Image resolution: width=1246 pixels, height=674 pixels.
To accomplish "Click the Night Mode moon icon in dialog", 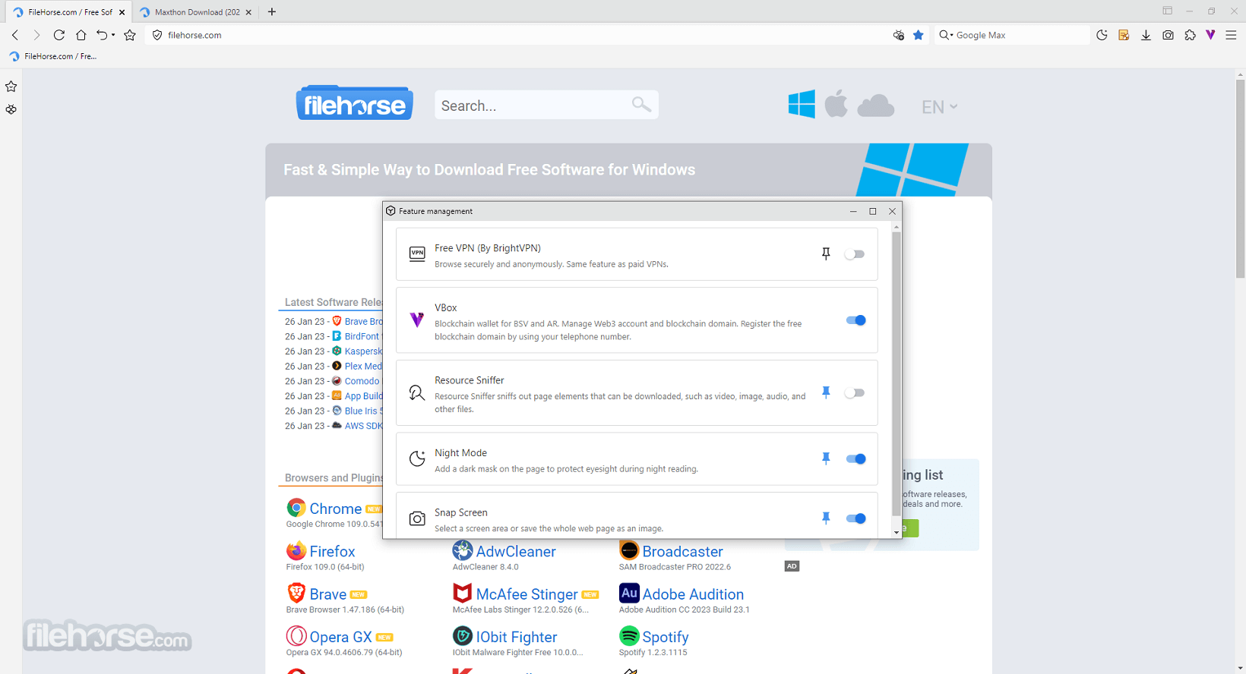I will pos(417,458).
